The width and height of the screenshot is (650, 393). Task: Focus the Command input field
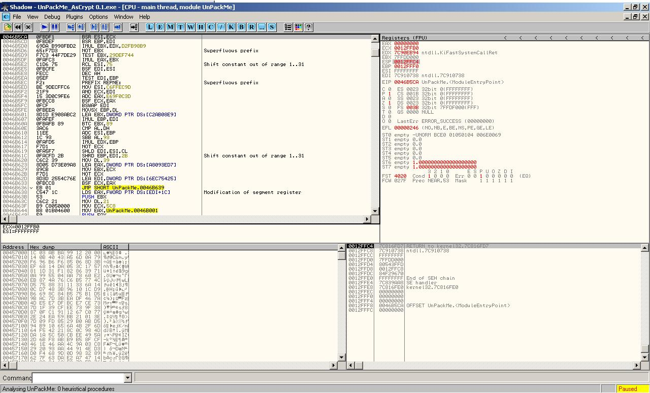[x=78, y=378]
